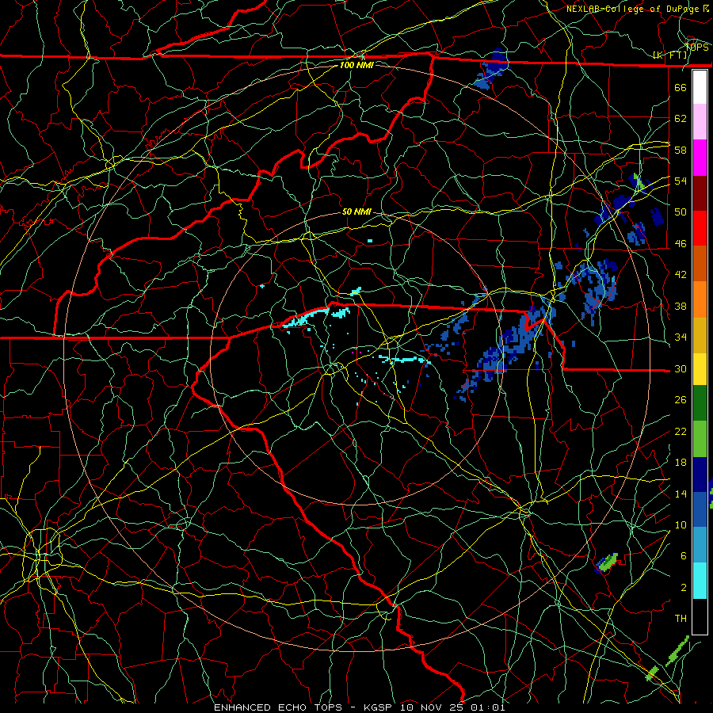Image resolution: width=713 pixels, height=713 pixels.
Task: Click the legend value 46
Action: click(681, 243)
